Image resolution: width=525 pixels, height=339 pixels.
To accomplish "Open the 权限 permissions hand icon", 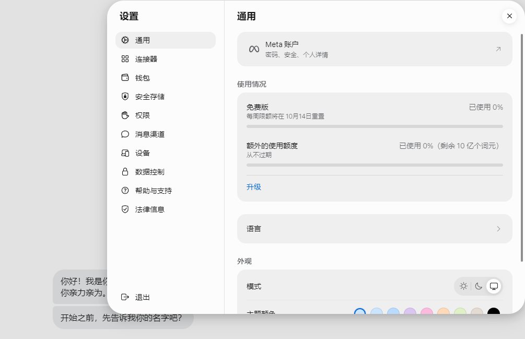I will tap(125, 115).
